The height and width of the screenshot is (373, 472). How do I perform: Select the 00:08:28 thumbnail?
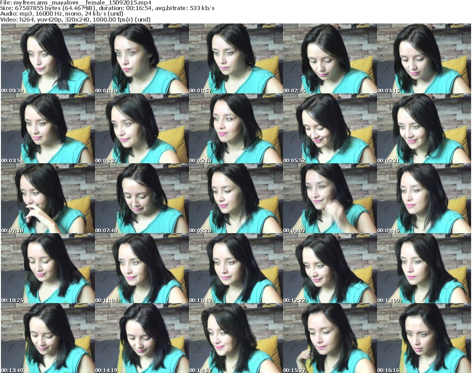coord(235,199)
